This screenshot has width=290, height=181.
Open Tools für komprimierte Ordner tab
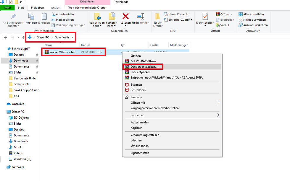[x=87, y=8]
